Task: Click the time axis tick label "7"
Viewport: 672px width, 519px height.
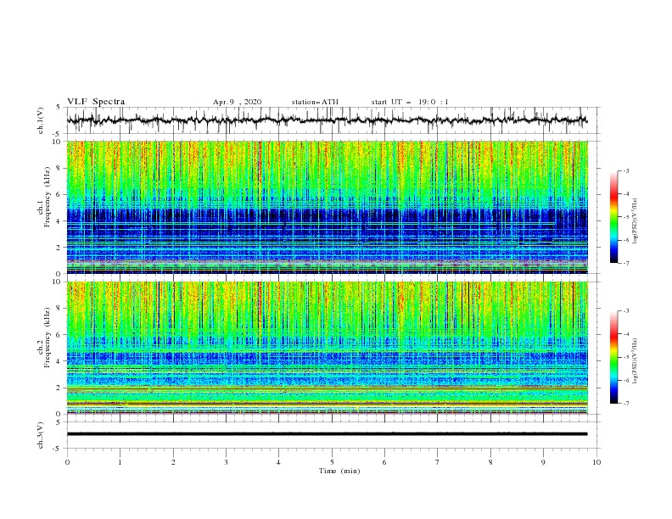Action: (438, 462)
